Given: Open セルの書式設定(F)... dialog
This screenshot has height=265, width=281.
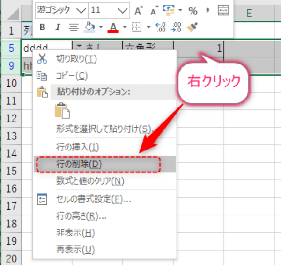Looking at the screenshot, I should [x=93, y=200].
